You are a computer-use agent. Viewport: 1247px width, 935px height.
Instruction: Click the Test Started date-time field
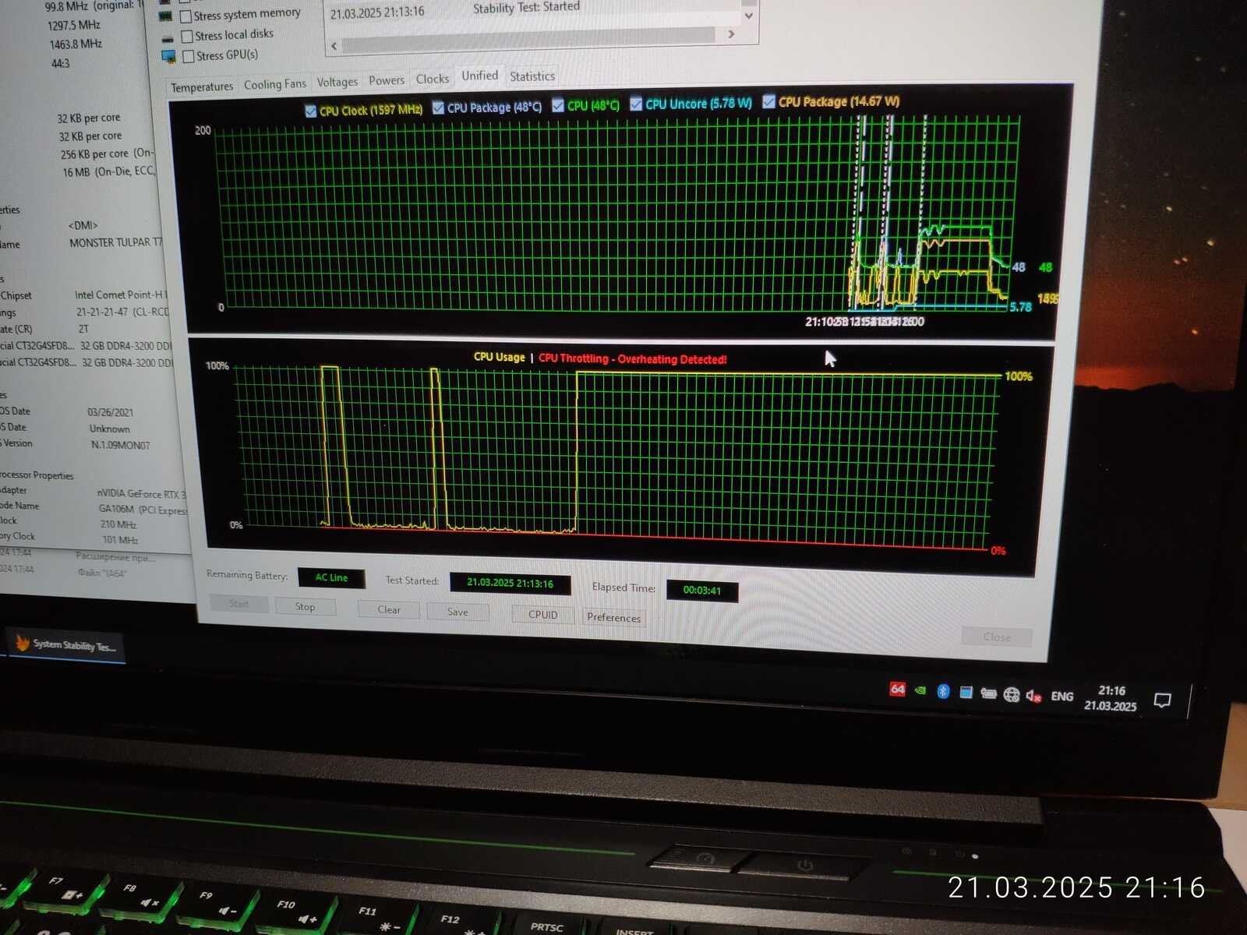[510, 583]
